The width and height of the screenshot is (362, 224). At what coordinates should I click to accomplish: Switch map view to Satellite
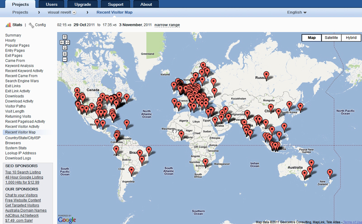(331, 38)
